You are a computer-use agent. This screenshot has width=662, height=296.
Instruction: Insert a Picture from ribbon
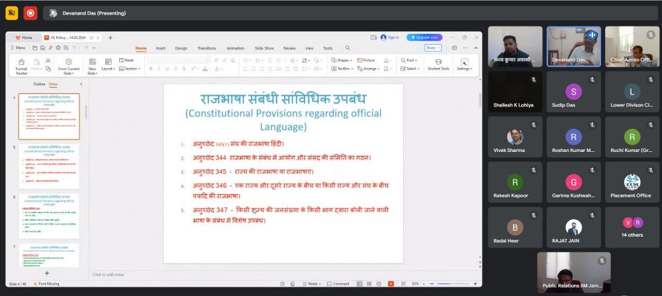pos(365,60)
